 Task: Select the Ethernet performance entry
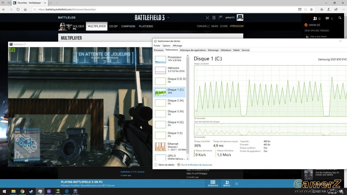169,146
